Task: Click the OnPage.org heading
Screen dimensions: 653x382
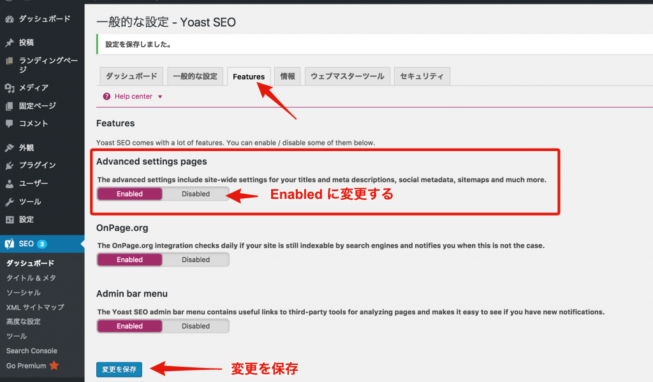Action: coord(122,228)
